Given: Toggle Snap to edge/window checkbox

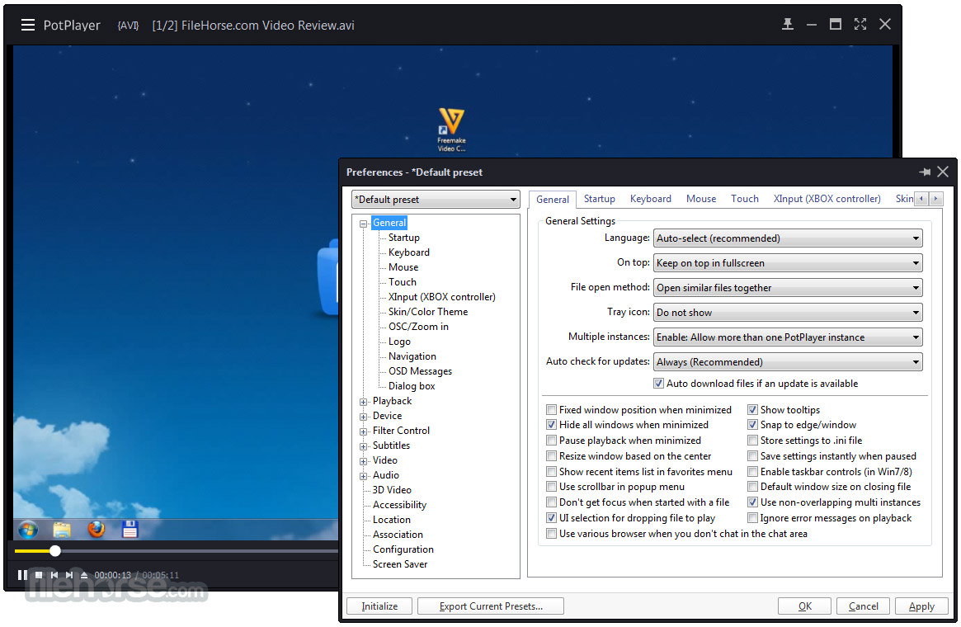Looking at the screenshot, I should pyautogui.click(x=752, y=425).
